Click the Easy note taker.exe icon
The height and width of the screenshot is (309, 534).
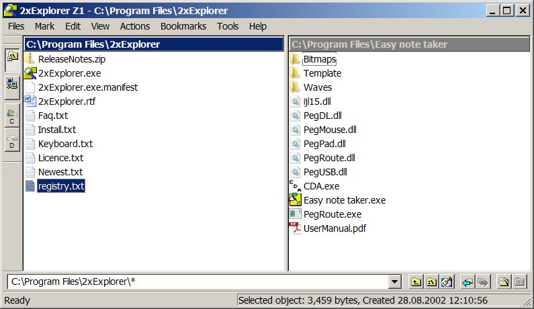pos(296,200)
